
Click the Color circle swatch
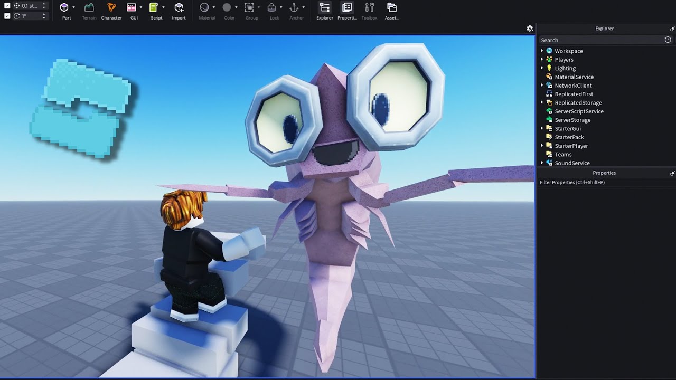pos(227,7)
